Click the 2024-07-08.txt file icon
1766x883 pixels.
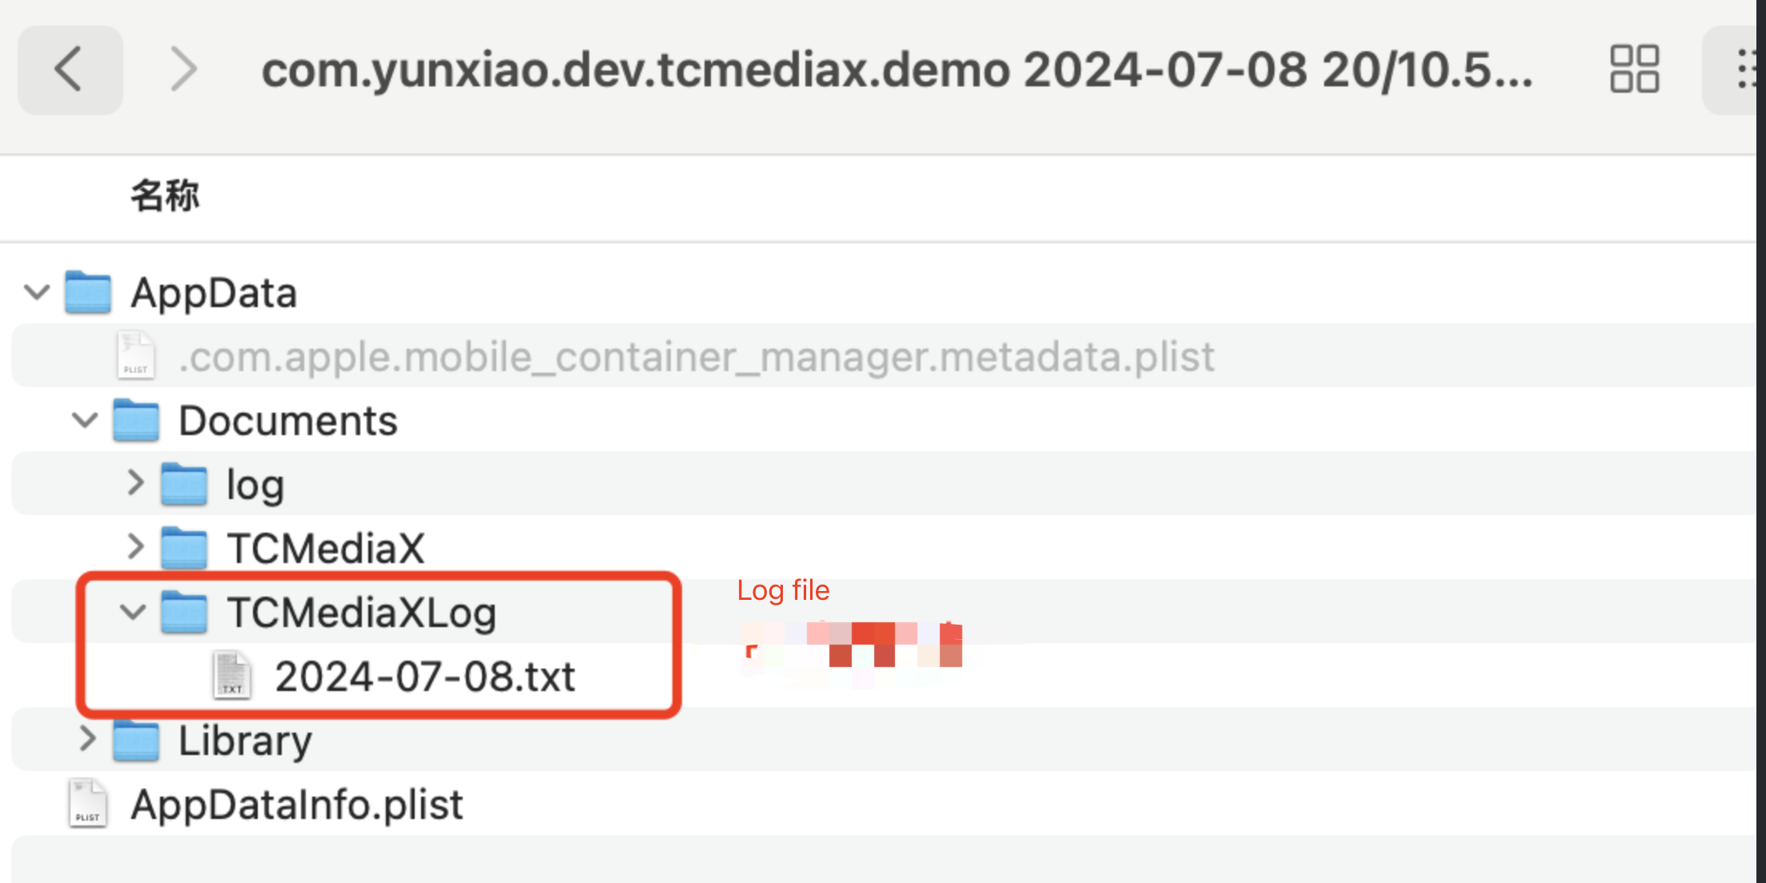coord(232,676)
